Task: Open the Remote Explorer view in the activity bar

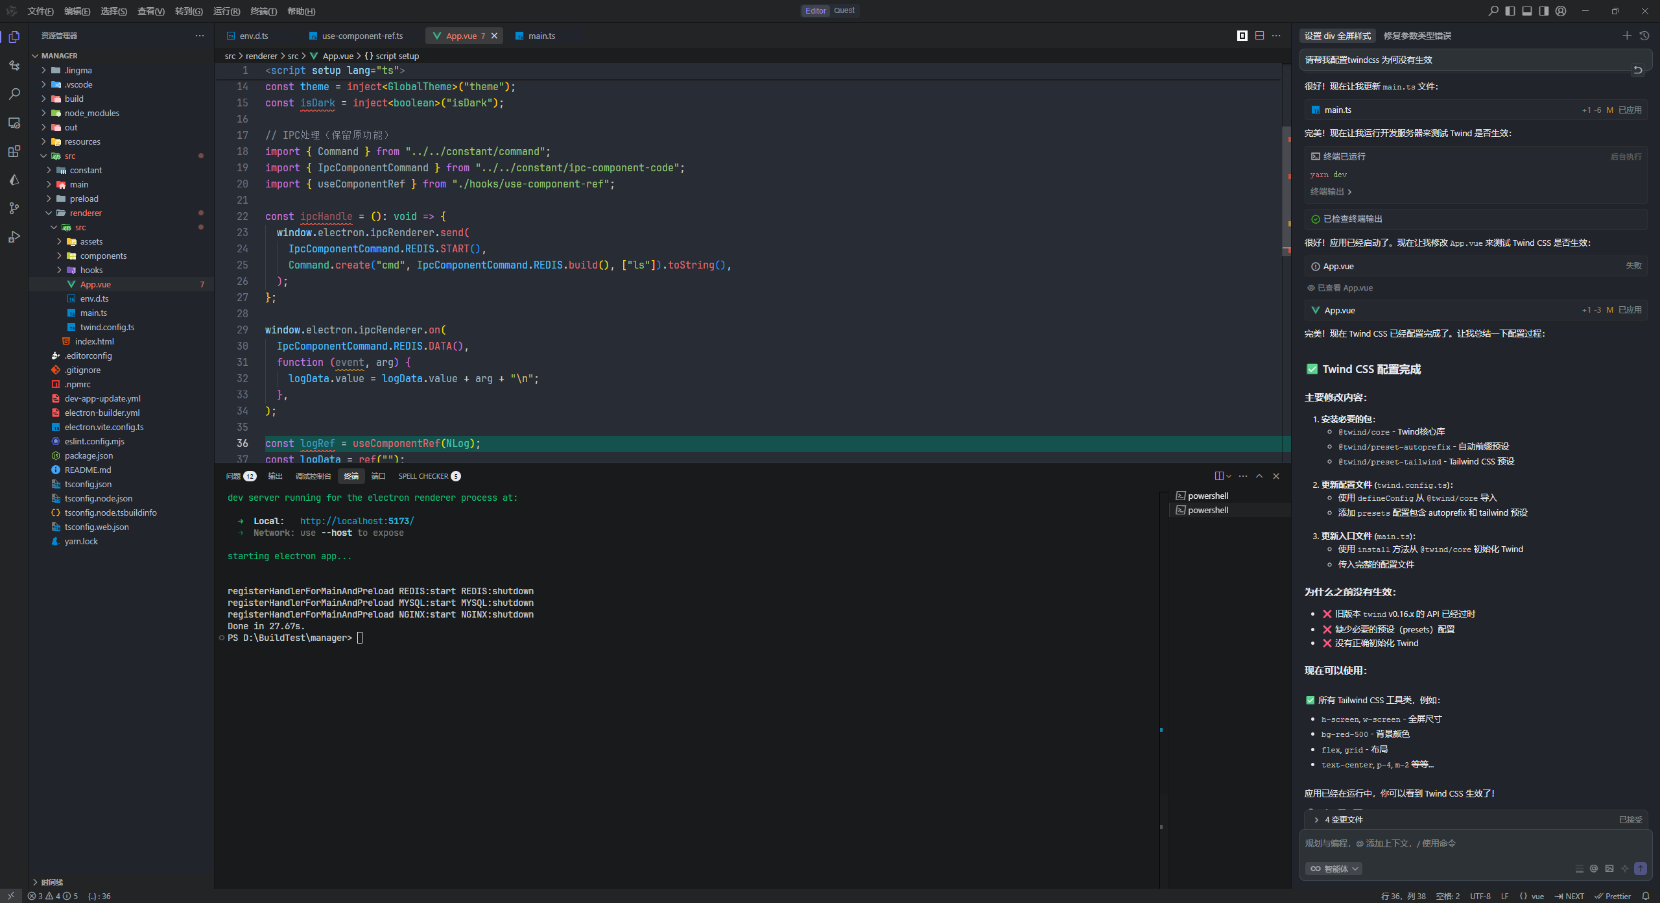Action: (14, 123)
